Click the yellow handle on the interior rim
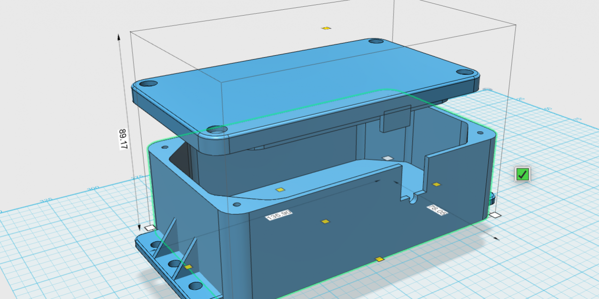Image resolution: width=599 pixels, height=299 pixels. [x=279, y=190]
